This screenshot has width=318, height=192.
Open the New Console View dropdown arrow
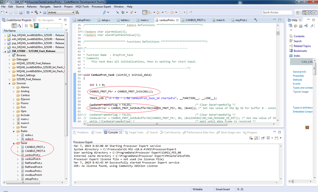pos(281,138)
